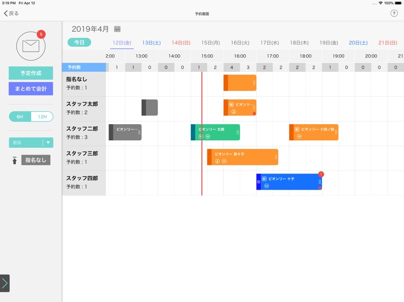Click the reservation count cell showing 4
Viewport: 404px width, 302px height.
point(232,67)
